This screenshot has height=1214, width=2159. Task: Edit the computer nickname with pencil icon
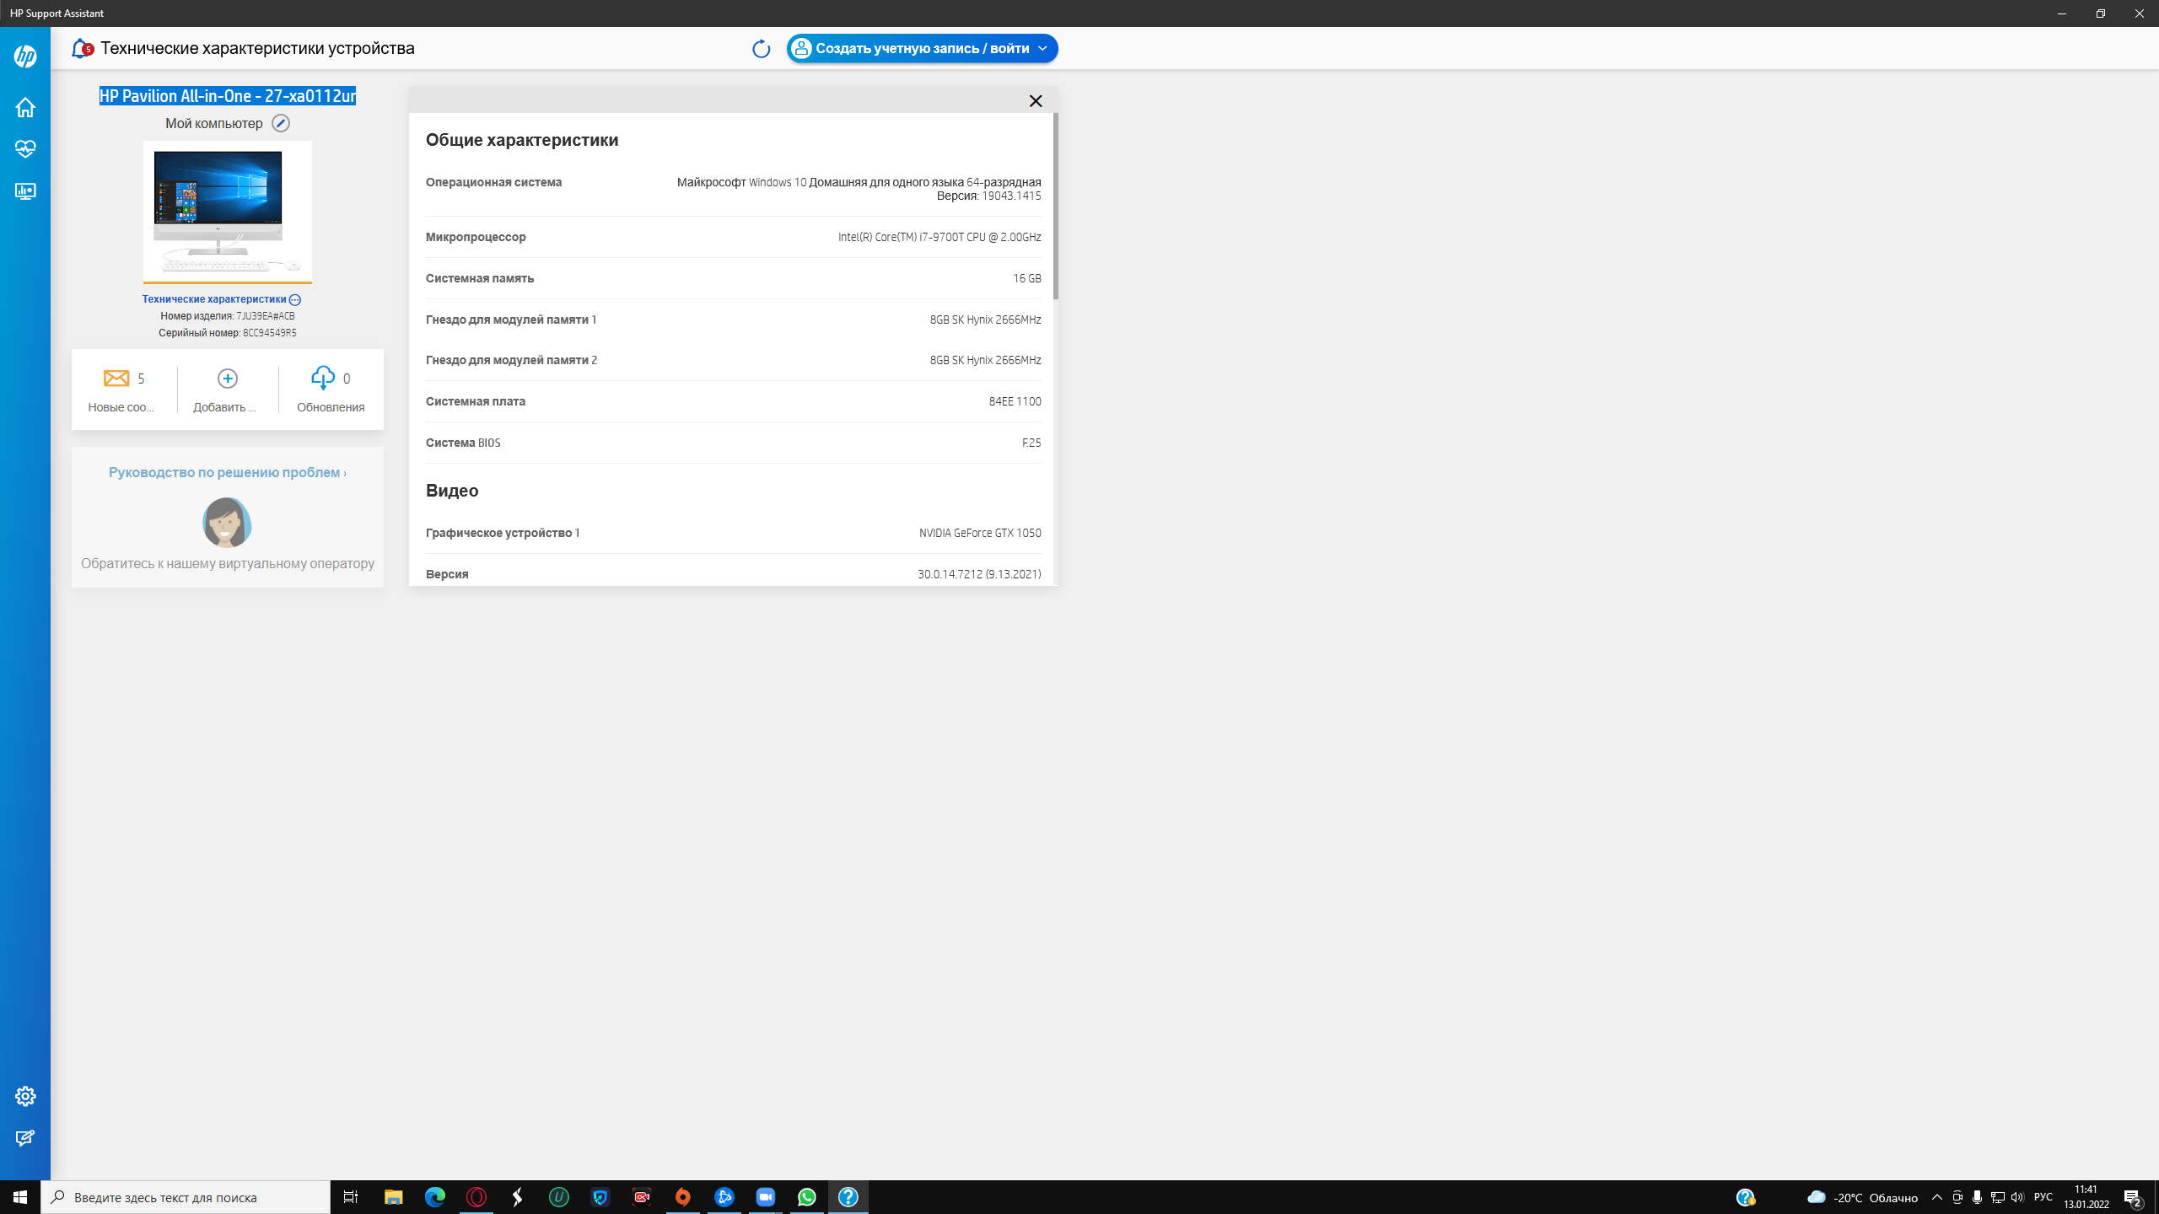281,123
